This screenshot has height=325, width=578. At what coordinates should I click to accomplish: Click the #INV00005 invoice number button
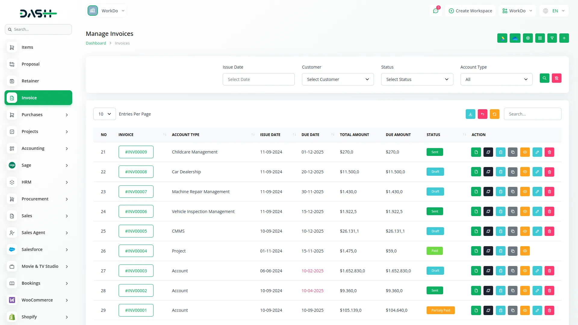pyautogui.click(x=136, y=231)
